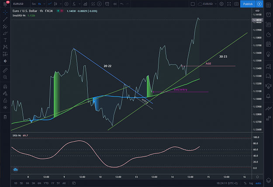The width and height of the screenshot is (273, 187).
Task: Click the go to date icon
Action: 74,183
